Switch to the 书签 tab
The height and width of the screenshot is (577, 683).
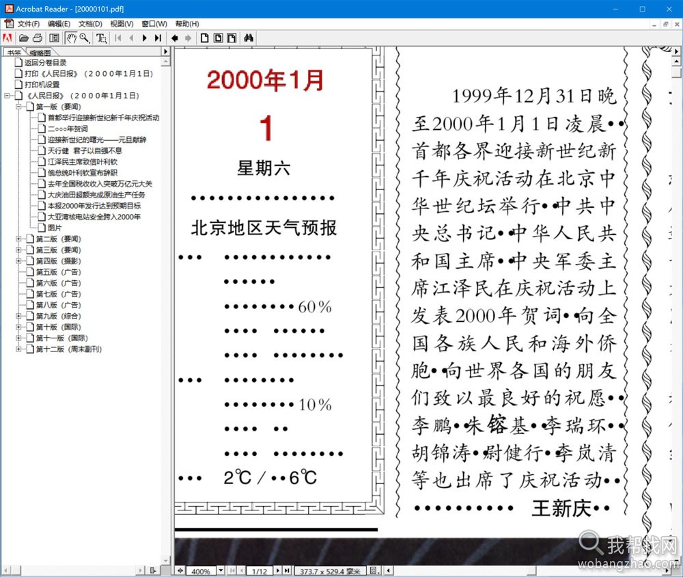coord(14,53)
